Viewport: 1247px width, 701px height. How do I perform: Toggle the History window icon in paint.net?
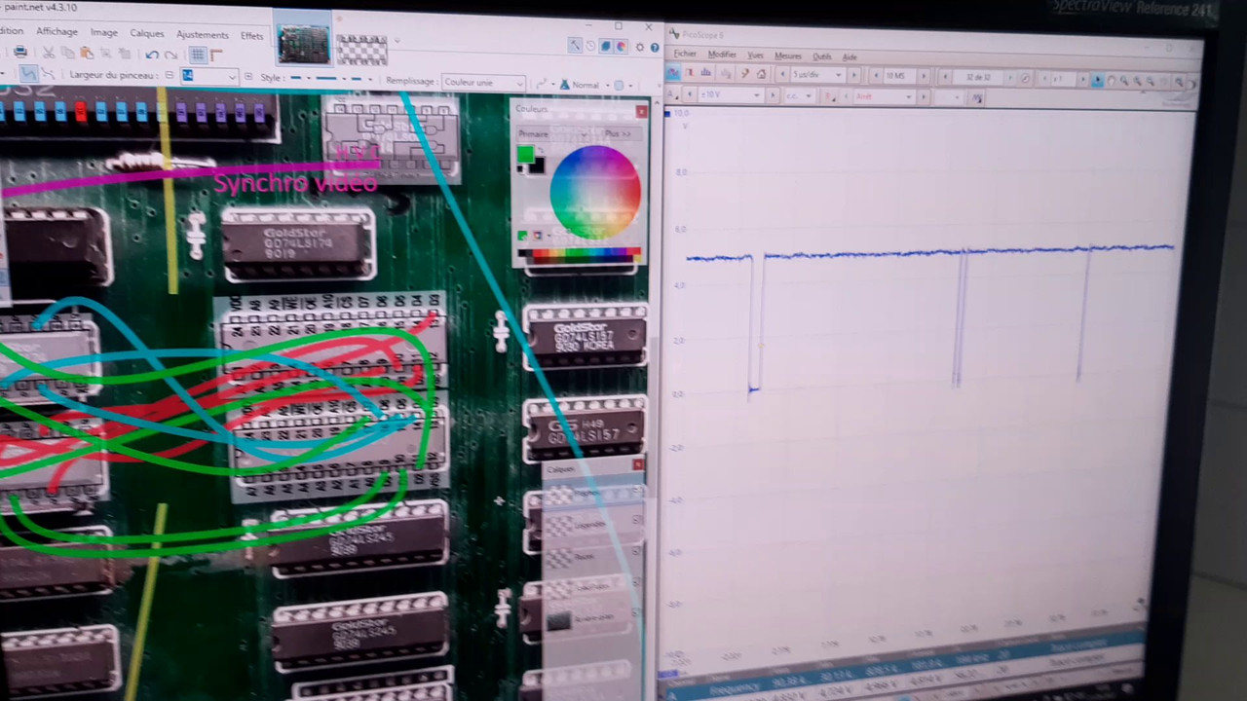[x=590, y=46]
